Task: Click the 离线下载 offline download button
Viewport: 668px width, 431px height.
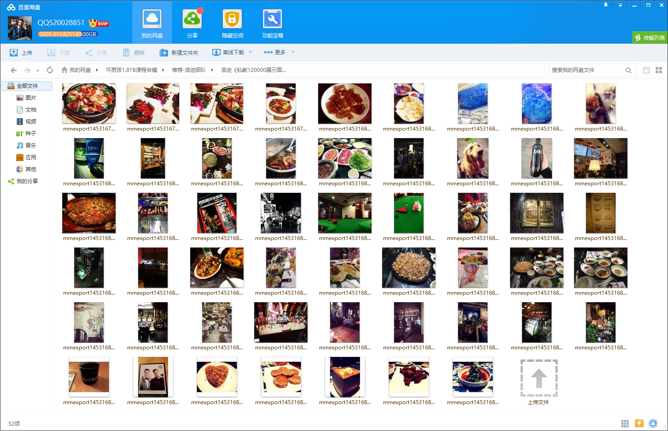Action: pyautogui.click(x=228, y=52)
